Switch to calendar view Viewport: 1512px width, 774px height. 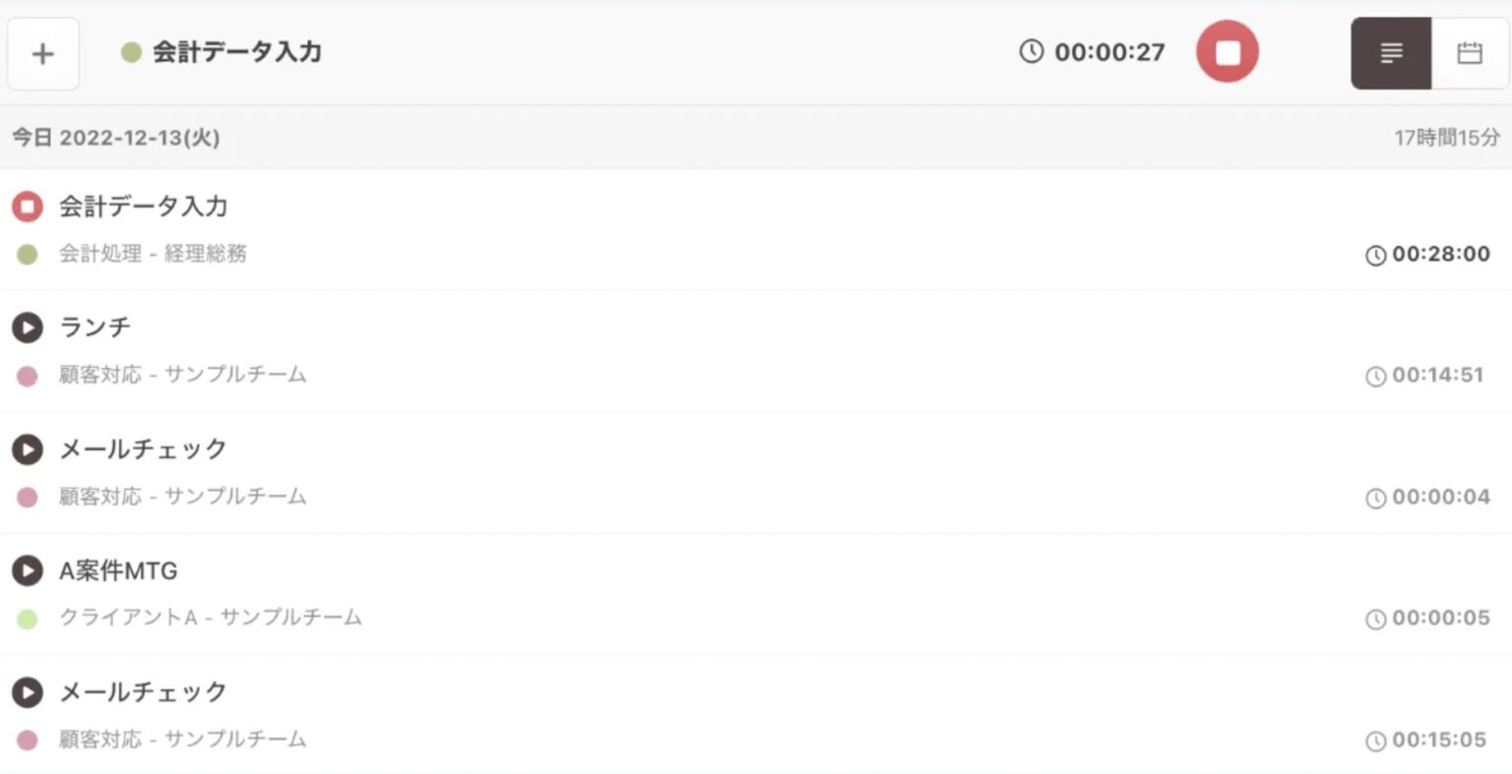[x=1469, y=53]
